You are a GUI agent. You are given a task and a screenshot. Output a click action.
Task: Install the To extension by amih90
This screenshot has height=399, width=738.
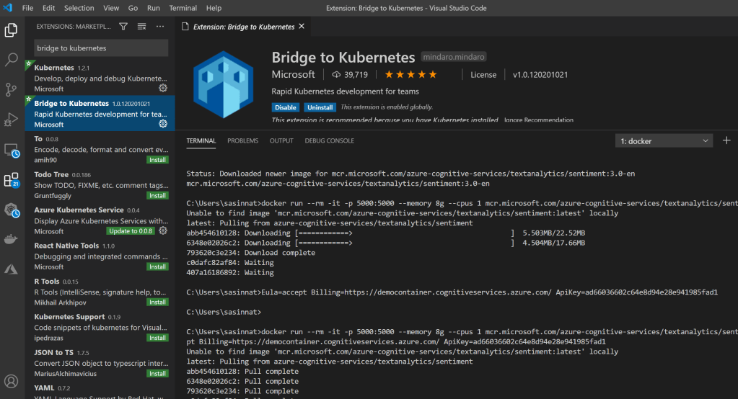point(157,160)
